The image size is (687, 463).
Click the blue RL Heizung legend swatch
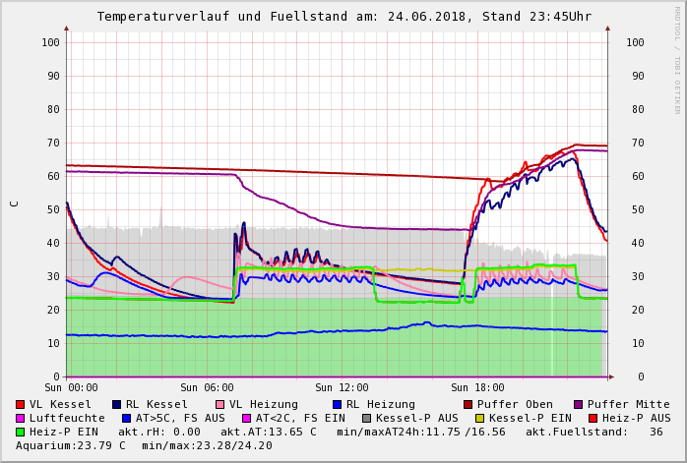(337, 404)
